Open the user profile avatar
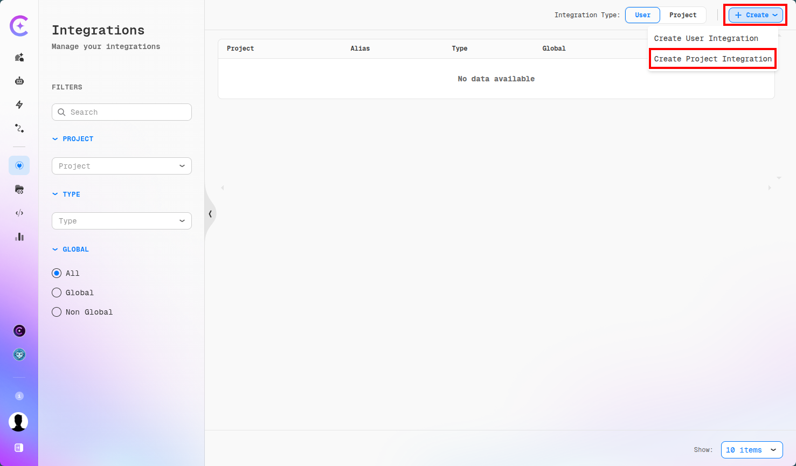 [18, 422]
